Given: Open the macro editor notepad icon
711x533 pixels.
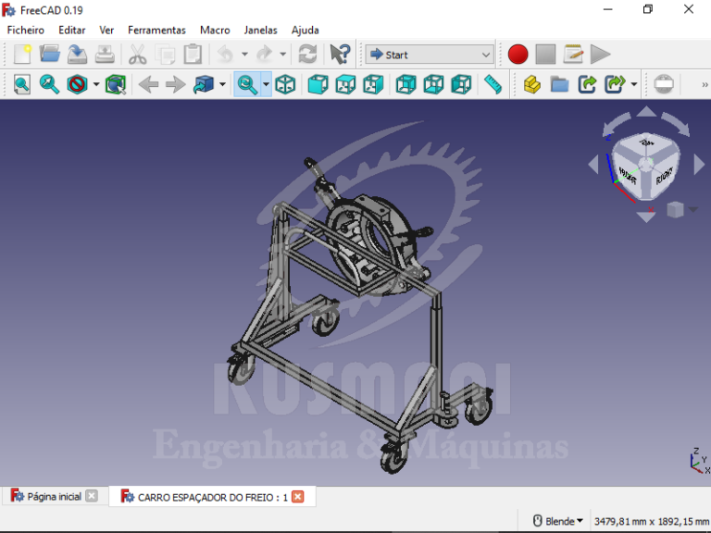Looking at the screenshot, I should [573, 55].
